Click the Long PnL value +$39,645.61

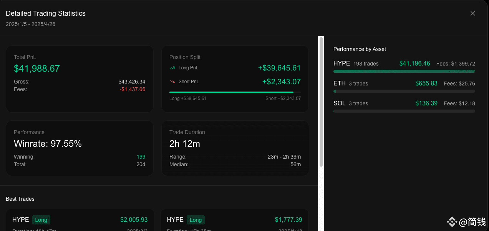279,68
